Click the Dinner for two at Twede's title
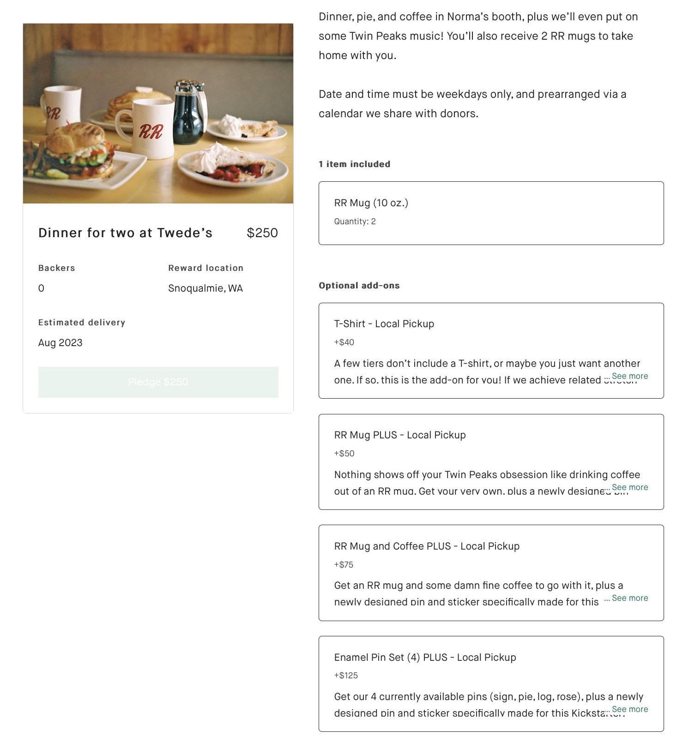677x748 pixels. [125, 233]
